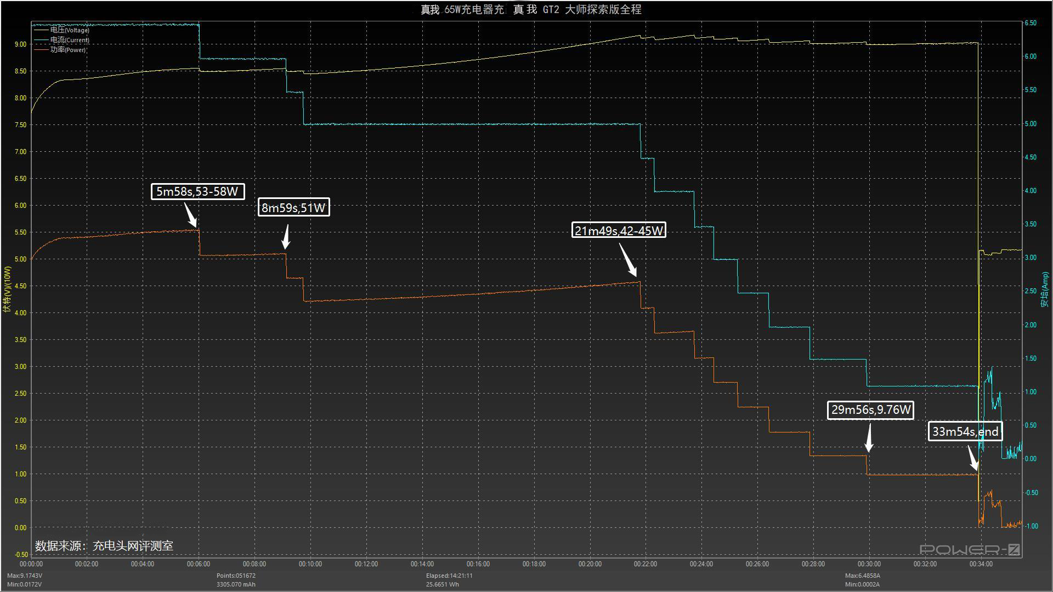Click the 00:16:00 time axis label
This screenshot has height=592, width=1053.
point(478,564)
